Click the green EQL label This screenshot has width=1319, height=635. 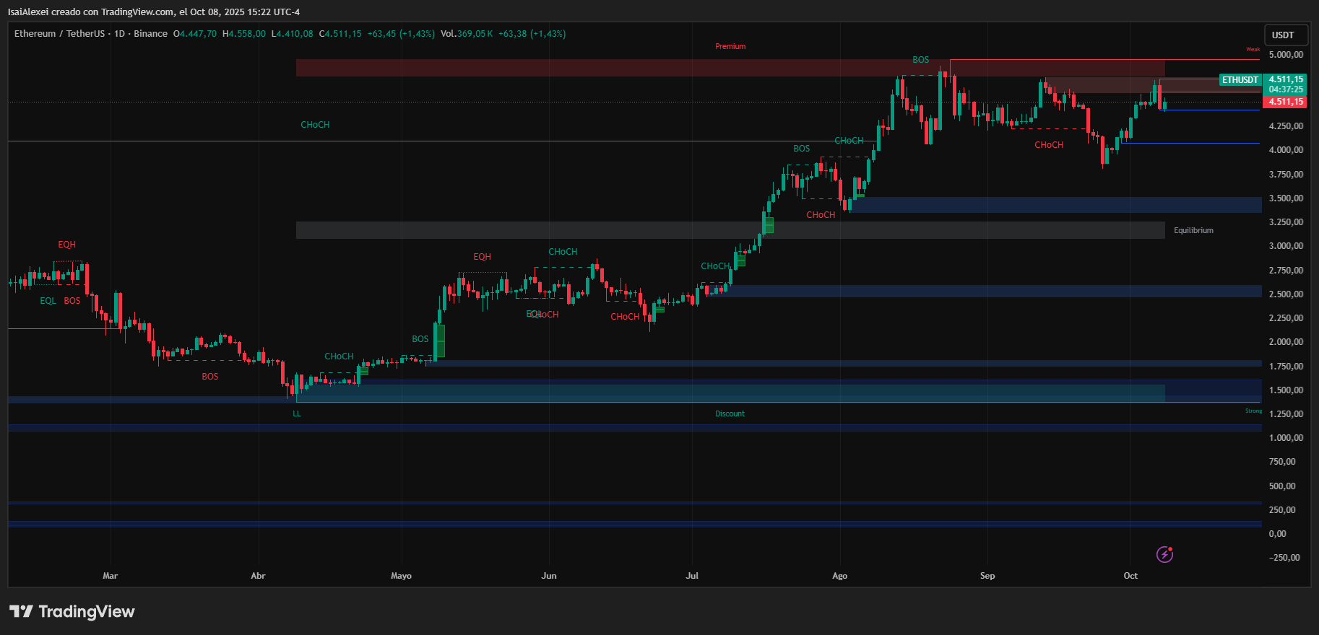click(48, 301)
